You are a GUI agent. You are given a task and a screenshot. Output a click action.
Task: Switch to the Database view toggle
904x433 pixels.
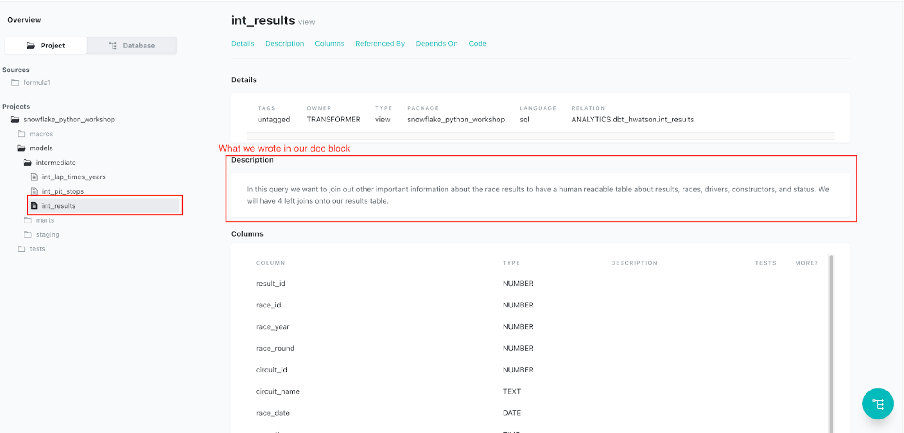tap(131, 45)
